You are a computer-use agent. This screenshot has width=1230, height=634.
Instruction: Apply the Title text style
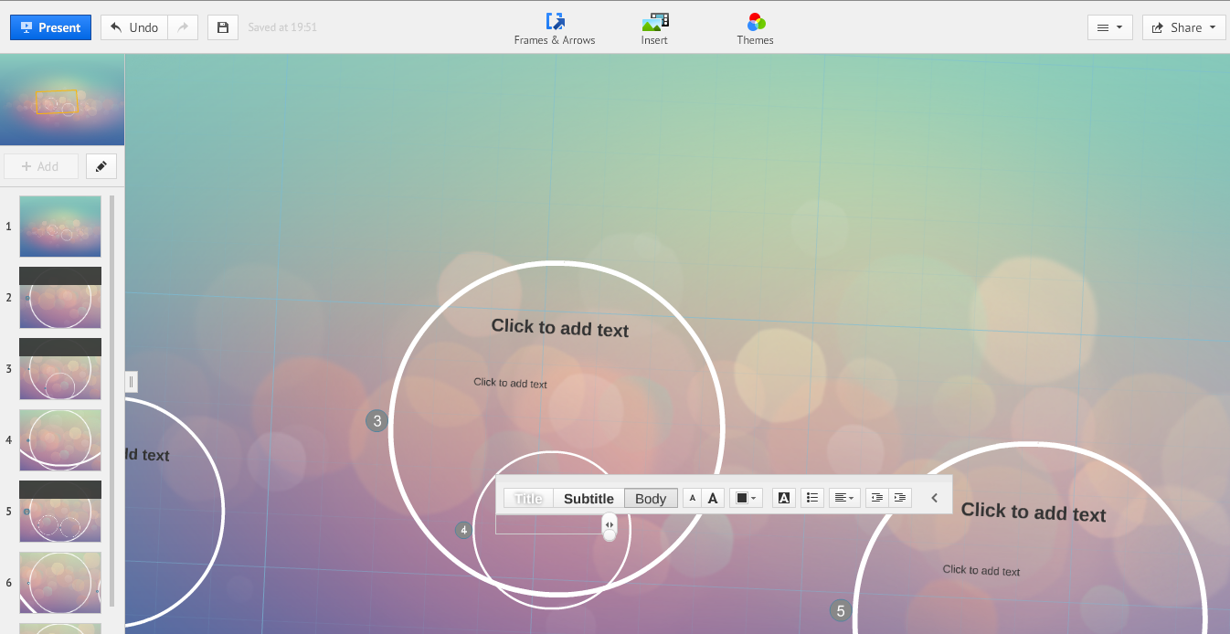pyautogui.click(x=528, y=498)
